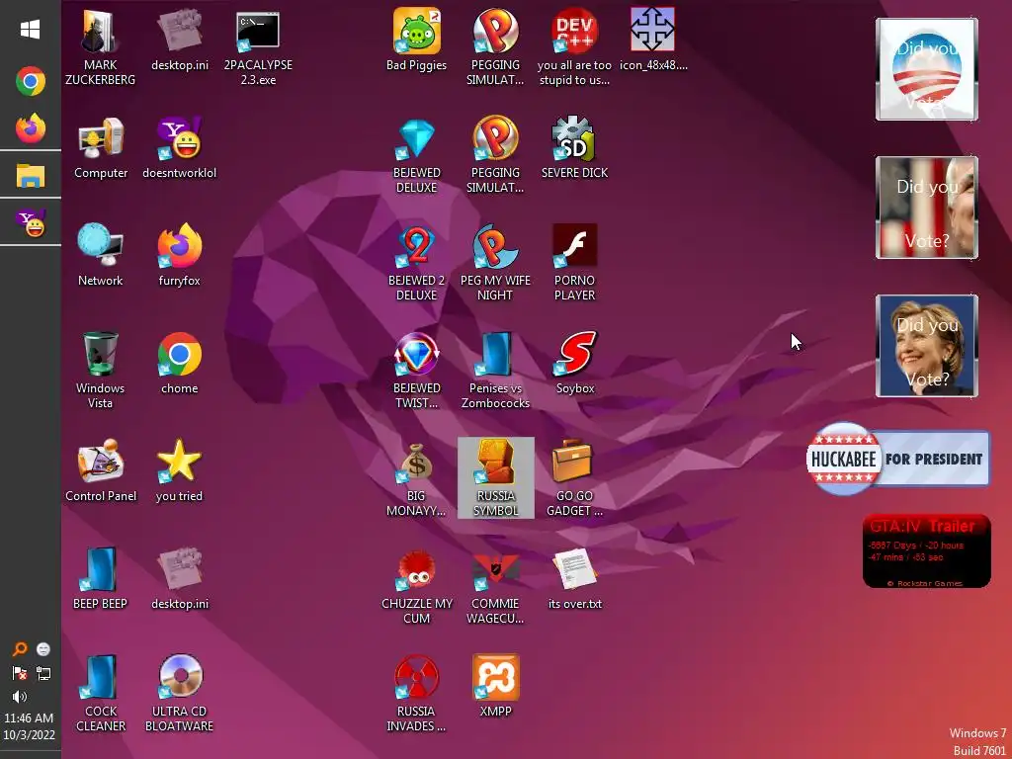The image size is (1012, 759).
Task: Click the Hillary Clinton Did you Vote gadget
Action: point(927,346)
